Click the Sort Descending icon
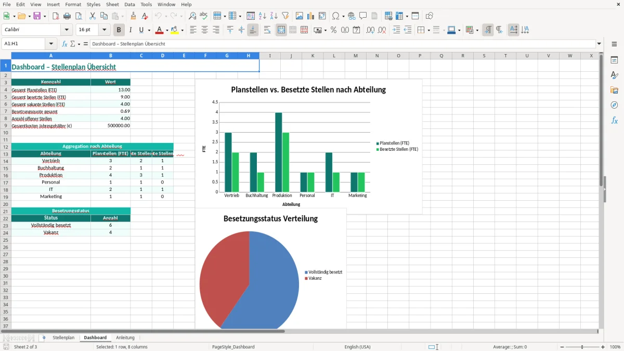The height and width of the screenshot is (351, 624). tap(274, 16)
